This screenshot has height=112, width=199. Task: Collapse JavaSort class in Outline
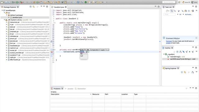164,54
